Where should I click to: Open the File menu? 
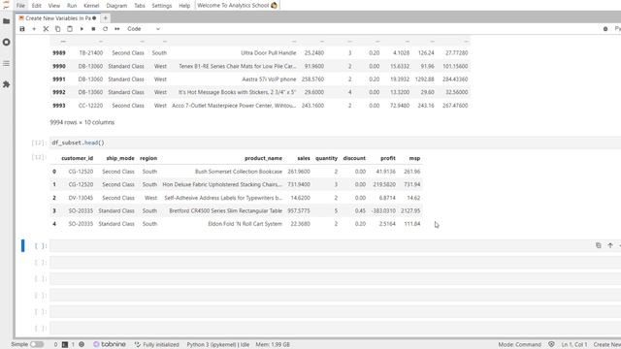coord(20,6)
